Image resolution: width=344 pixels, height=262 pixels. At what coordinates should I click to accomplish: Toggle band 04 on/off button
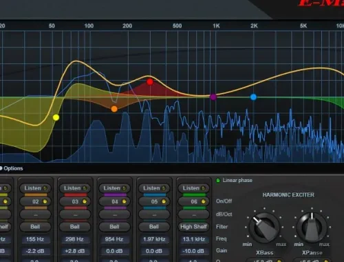coord(115,201)
